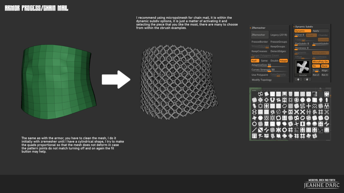Select the grid lattice pattern icon

coord(290,106)
